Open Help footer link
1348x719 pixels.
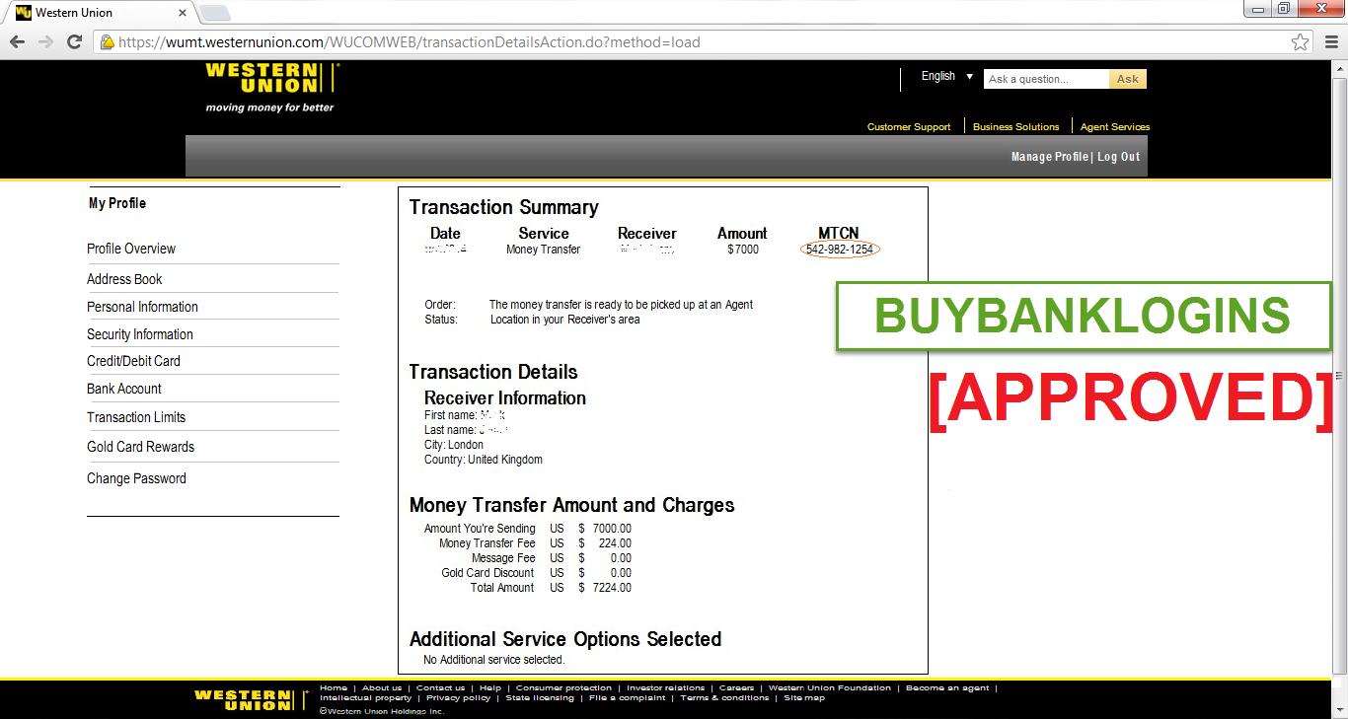click(490, 687)
